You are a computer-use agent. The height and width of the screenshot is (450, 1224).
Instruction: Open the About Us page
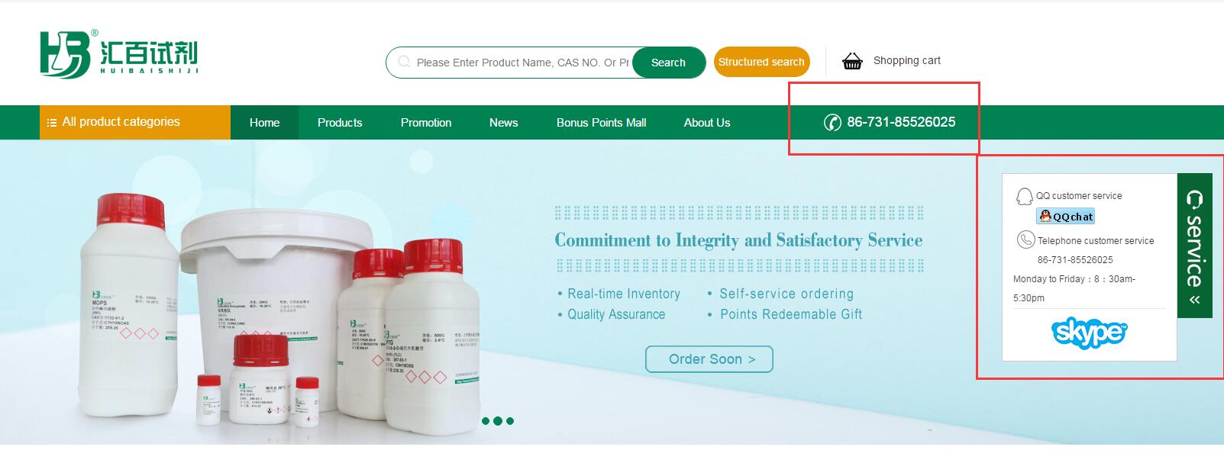click(707, 122)
